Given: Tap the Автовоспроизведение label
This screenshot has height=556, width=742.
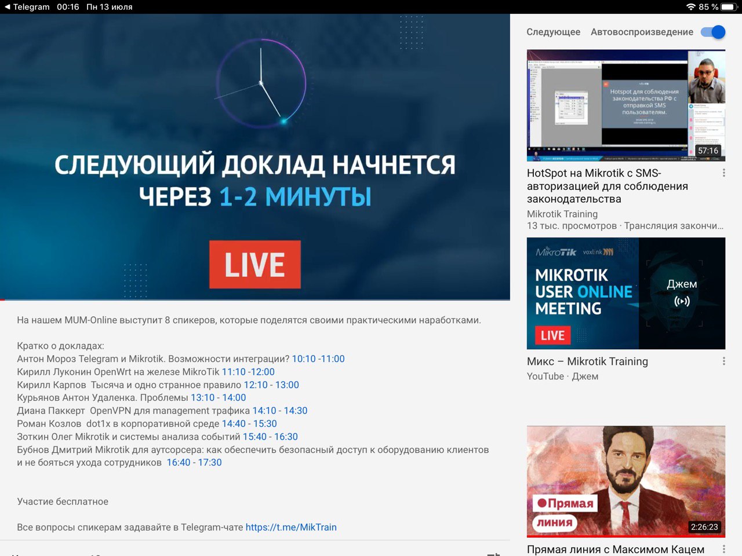Looking at the screenshot, I should click(642, 32).
